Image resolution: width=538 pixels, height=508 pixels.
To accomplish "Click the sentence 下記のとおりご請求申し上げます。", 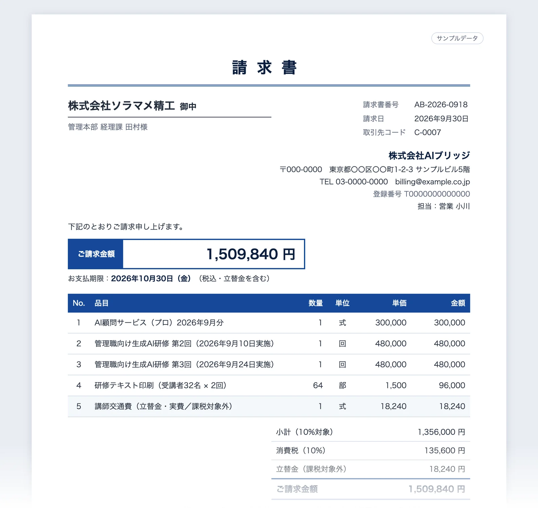I will coord(126,227).
